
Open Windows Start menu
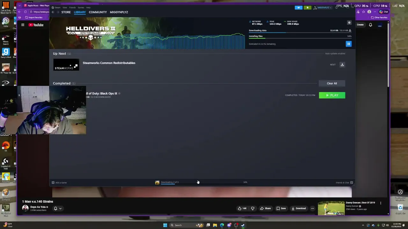tap(165, 225)
